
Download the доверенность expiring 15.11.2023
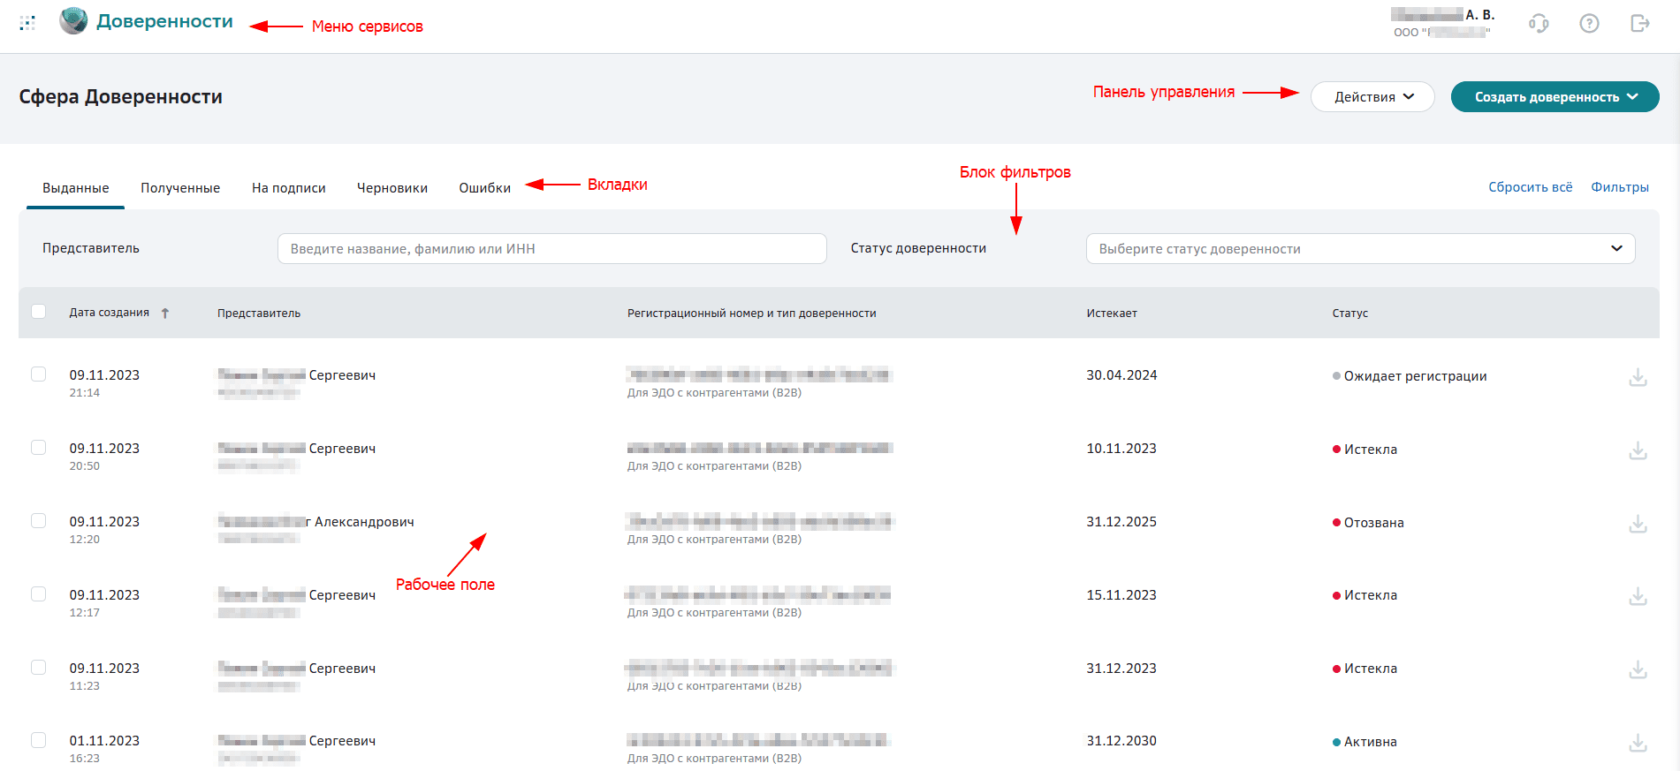[1638, 596]
